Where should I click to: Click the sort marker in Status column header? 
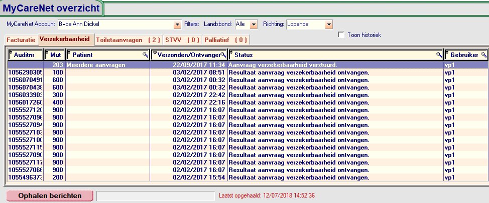tap(231, 53)
